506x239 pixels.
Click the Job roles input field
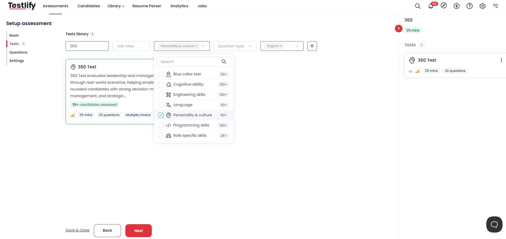(131, 46)
